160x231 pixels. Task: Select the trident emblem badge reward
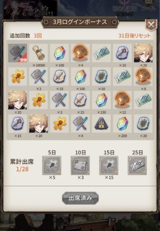click(x=101, y=124)
